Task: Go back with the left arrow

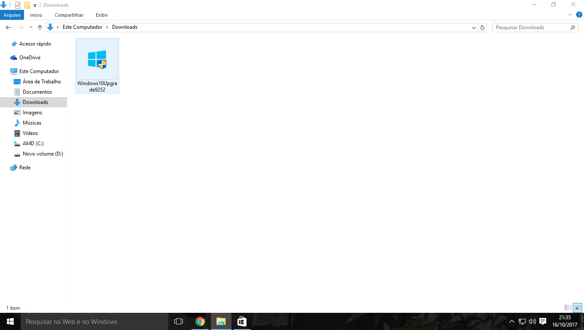Action: [8, 27]
